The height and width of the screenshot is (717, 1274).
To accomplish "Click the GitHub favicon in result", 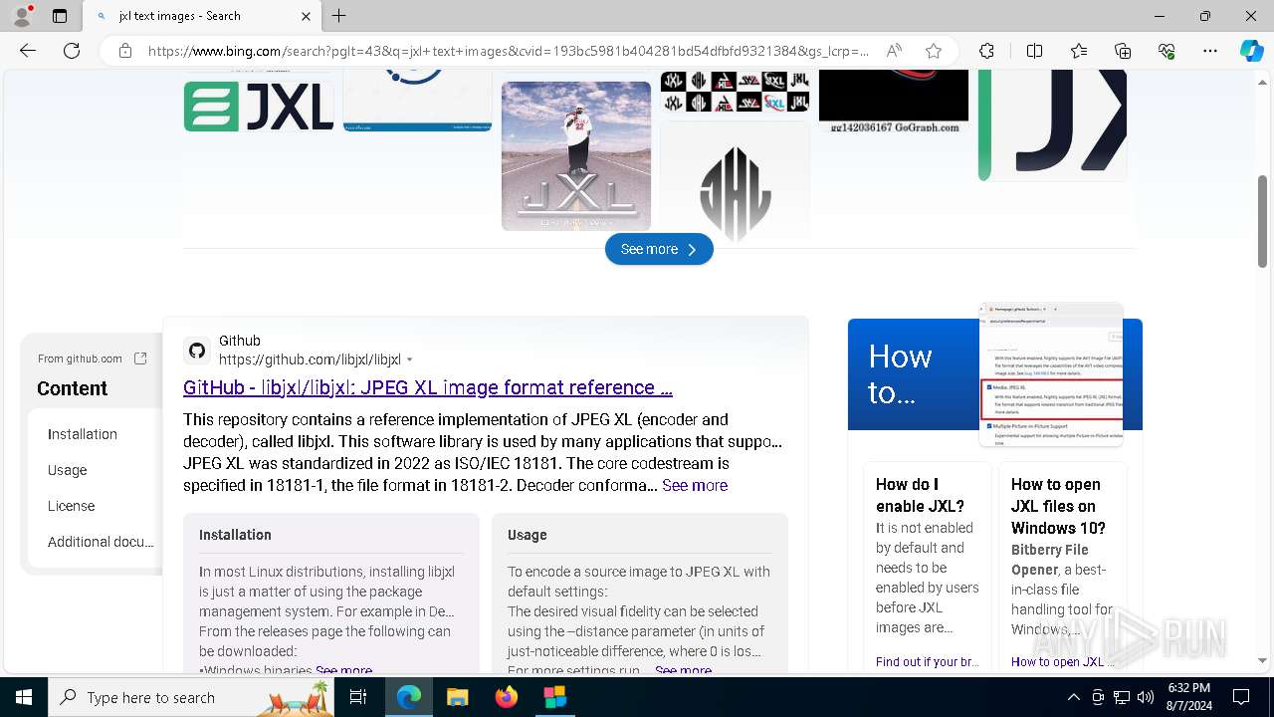I will 197,351.
